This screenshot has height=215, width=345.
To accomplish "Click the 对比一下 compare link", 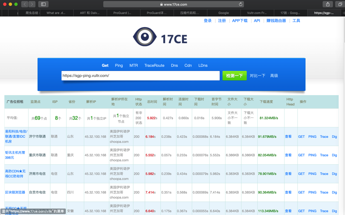I will point(257,76).
